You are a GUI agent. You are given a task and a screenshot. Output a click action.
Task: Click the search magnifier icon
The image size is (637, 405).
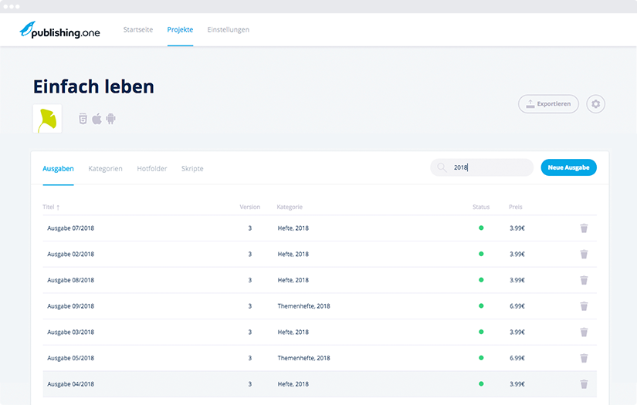pos(442,167)
